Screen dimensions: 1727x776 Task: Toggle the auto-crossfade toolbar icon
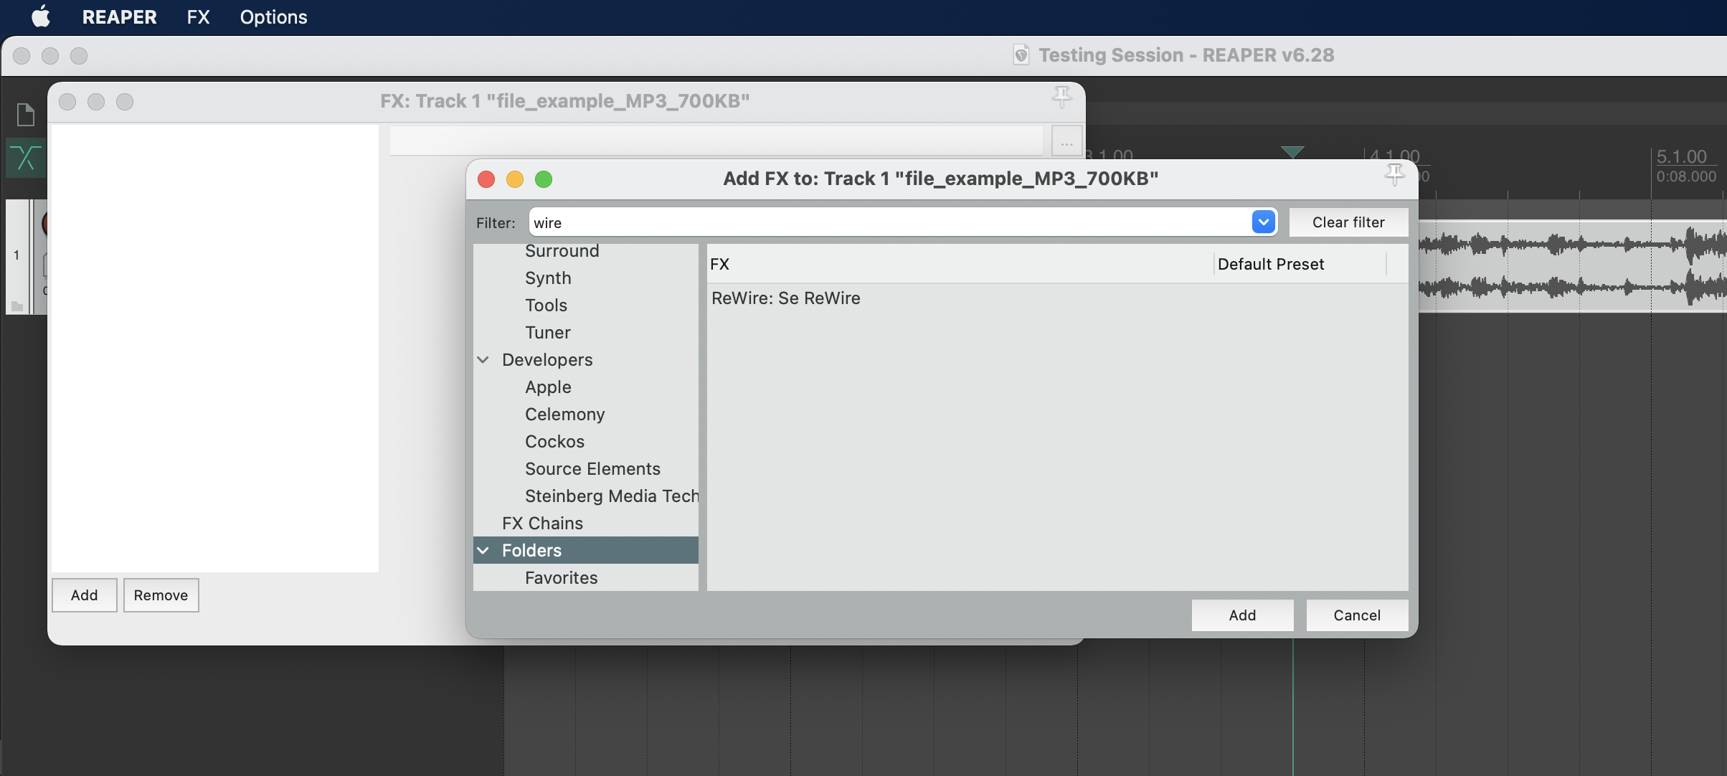click(x=25, y=158)
